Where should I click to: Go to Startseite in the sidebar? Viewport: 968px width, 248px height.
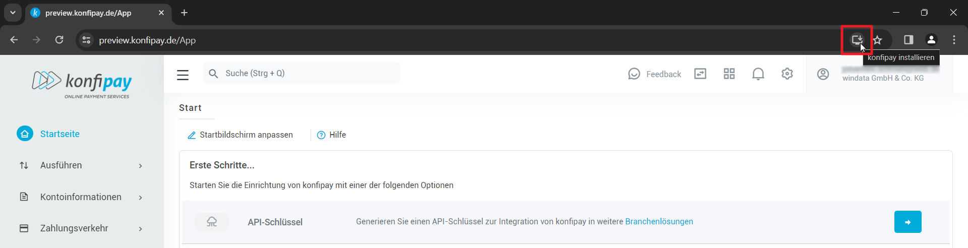coord(59,134)
